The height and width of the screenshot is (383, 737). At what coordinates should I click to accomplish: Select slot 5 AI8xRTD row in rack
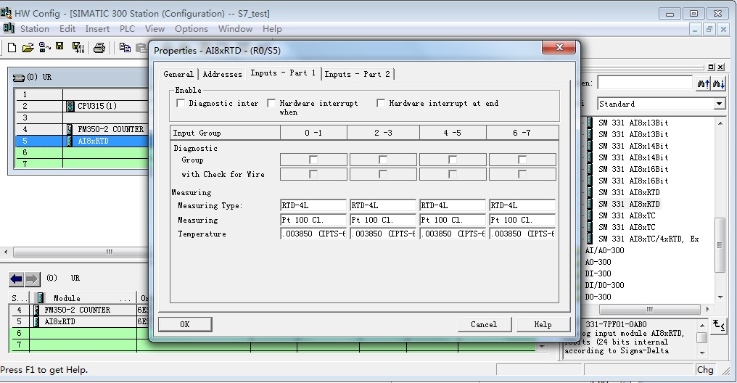(82, 141)
